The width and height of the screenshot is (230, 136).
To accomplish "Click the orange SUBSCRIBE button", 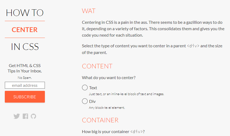I will 25,97.
